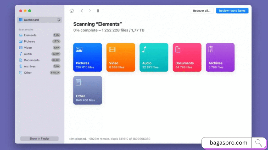Image resolution: width=268 pixels, height=150 pixels.
Task: Open the purple Archives tile
Action: pyautogui.click(x=220, y=57)
